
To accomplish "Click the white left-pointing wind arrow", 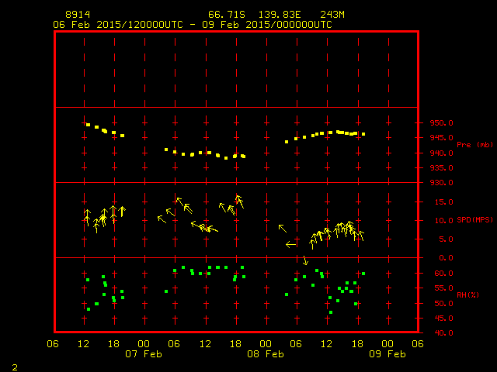I will (x=290, y=244).
